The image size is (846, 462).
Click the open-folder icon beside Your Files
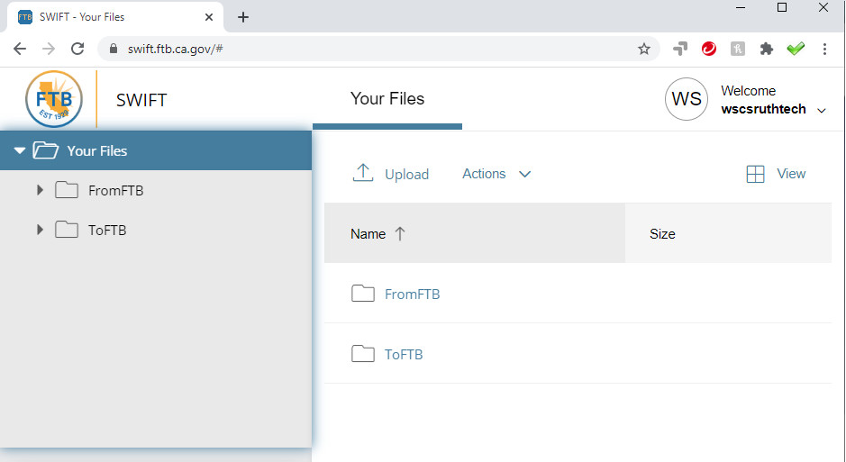45,149
